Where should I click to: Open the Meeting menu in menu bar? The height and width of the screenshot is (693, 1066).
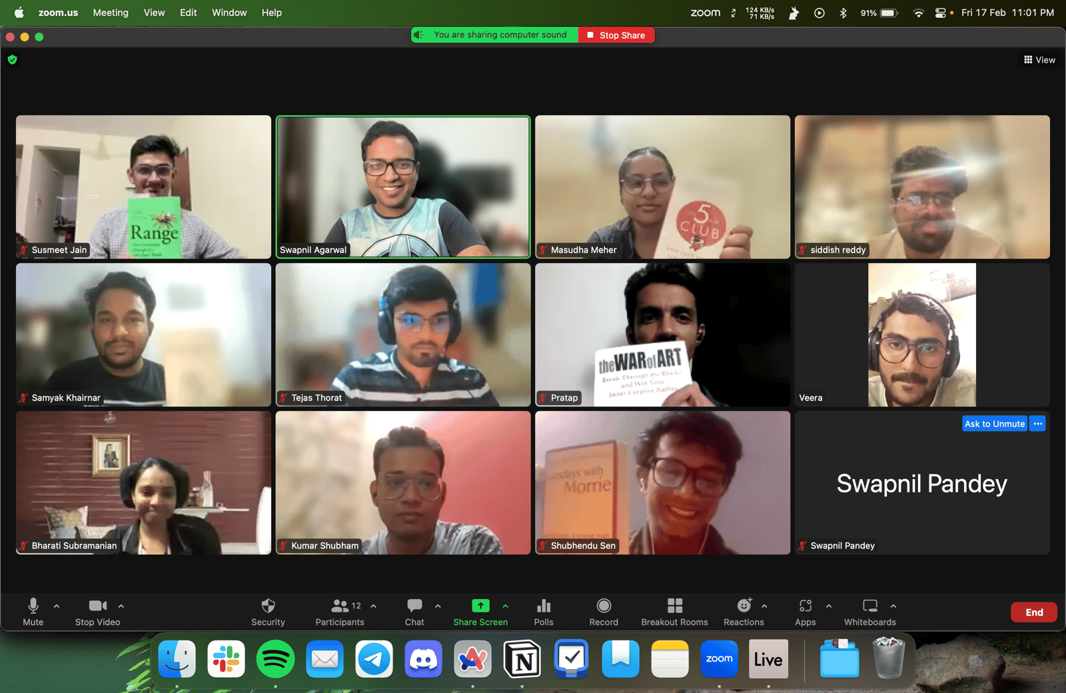(111, 13)
